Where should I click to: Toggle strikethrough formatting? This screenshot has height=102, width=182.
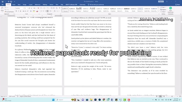point(24,11)
